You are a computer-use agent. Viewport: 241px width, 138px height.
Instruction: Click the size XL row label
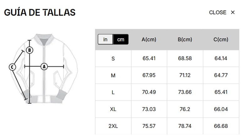(x=113, y=109)
